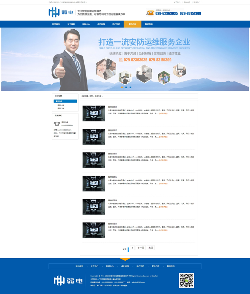Click the orange triangle above the footer

point(125,259)
